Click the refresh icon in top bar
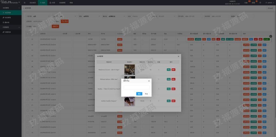The width and height of the screenshot is (276, 137). [260, 3]
